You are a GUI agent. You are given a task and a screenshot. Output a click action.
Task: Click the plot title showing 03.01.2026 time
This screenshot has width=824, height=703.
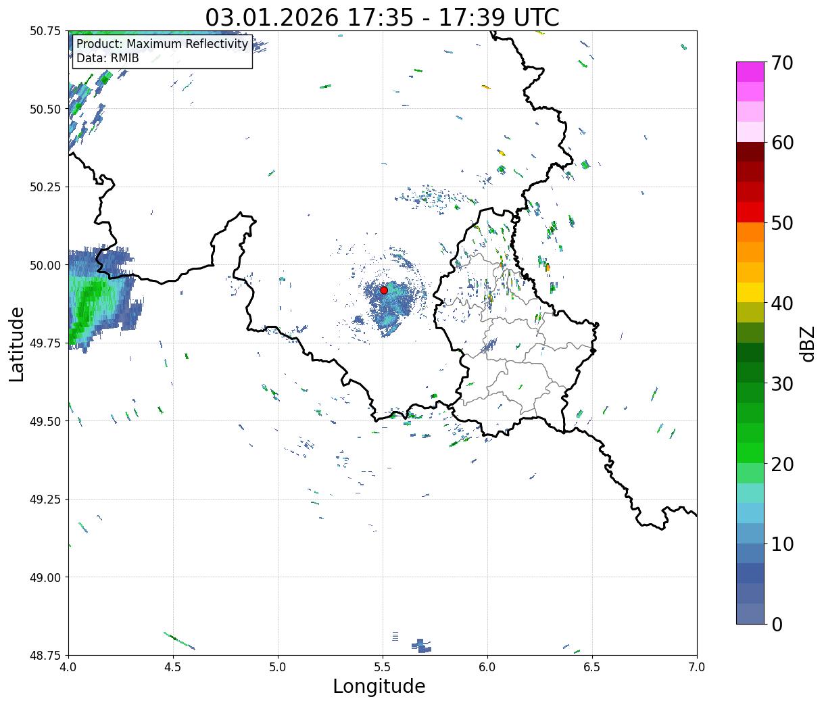click(x=382, y=18)
